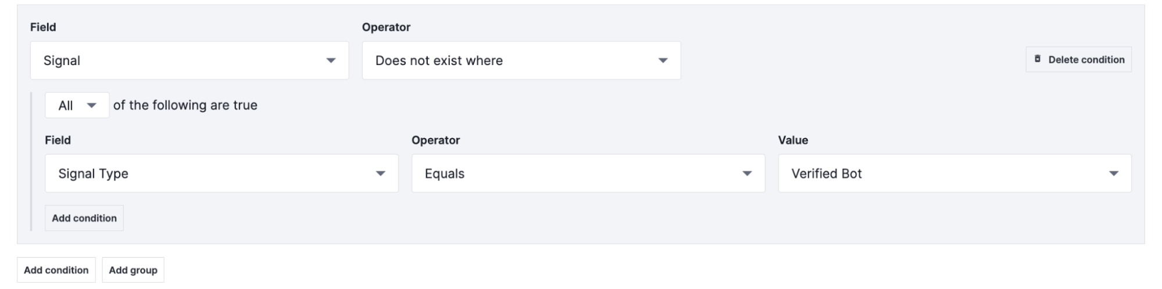Click the Operator label above Equals

coord(435,140)
